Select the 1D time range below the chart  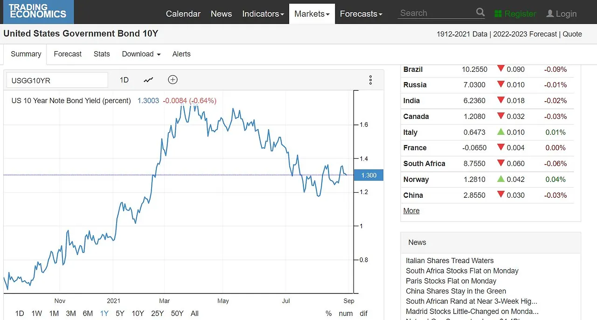(20, 313)
